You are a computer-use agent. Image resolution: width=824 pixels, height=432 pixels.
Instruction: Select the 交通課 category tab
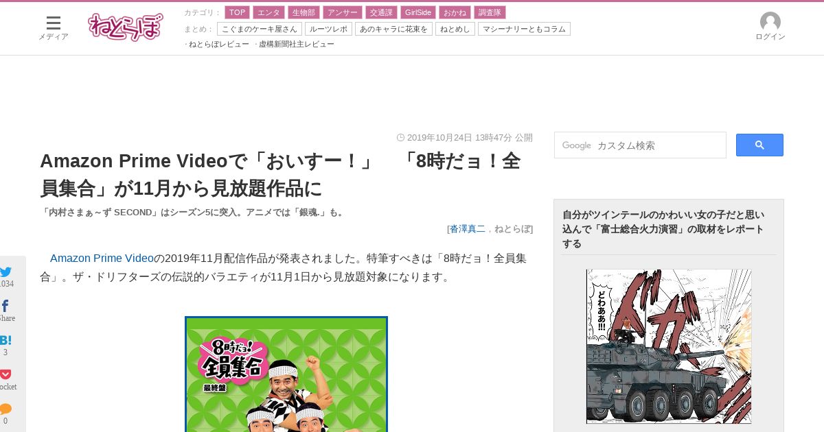click(x=382, y=12)
